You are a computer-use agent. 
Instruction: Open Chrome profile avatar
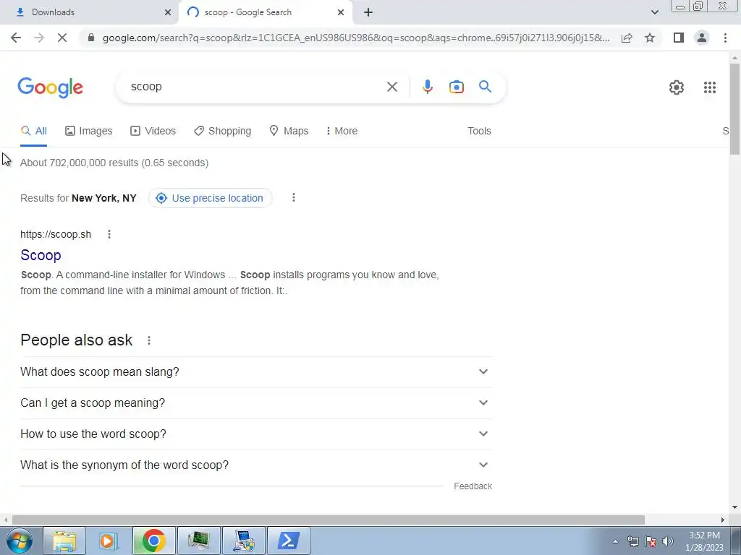(702, 38)
